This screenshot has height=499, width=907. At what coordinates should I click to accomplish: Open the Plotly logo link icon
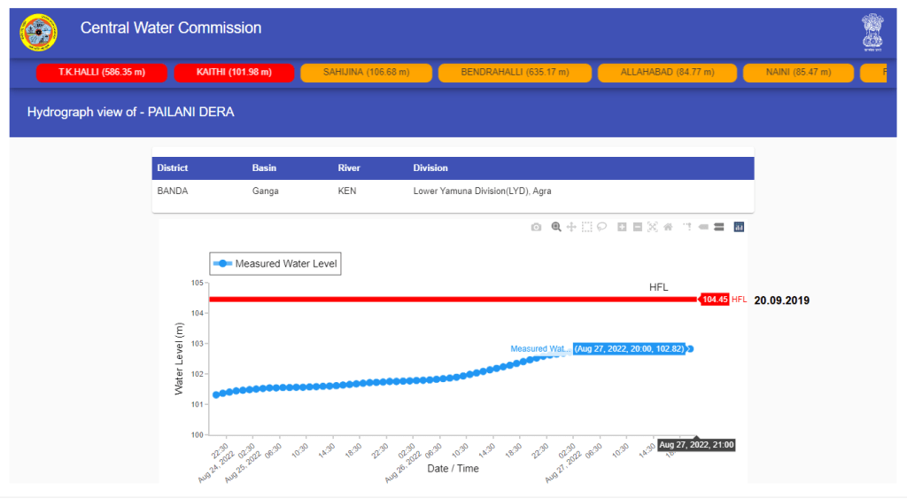739,227
